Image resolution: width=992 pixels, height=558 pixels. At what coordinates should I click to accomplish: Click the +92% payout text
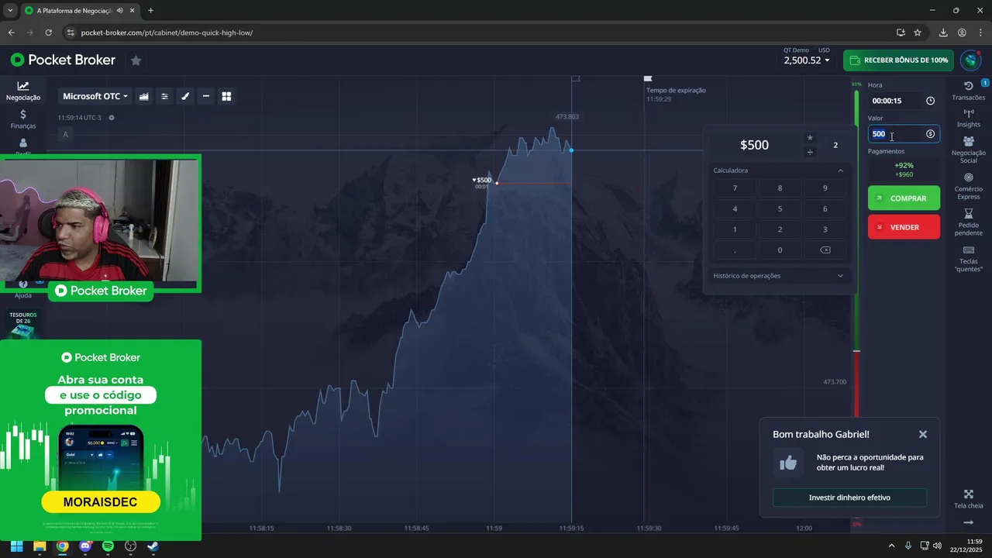pyautogui.click(x=904, y=166)
